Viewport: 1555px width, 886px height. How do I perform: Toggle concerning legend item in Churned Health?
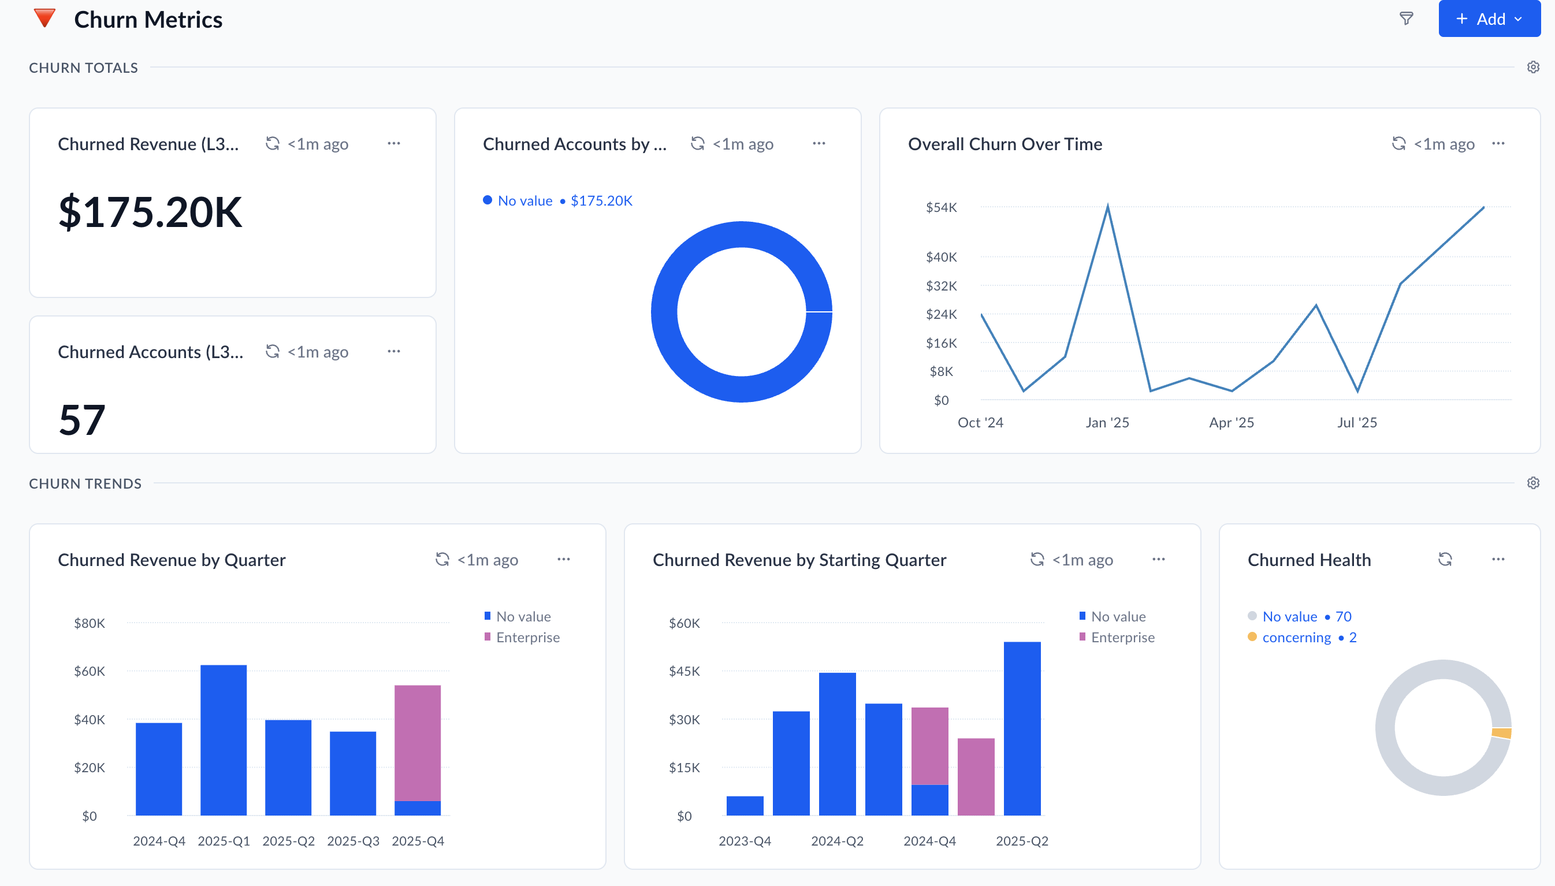1296,637
